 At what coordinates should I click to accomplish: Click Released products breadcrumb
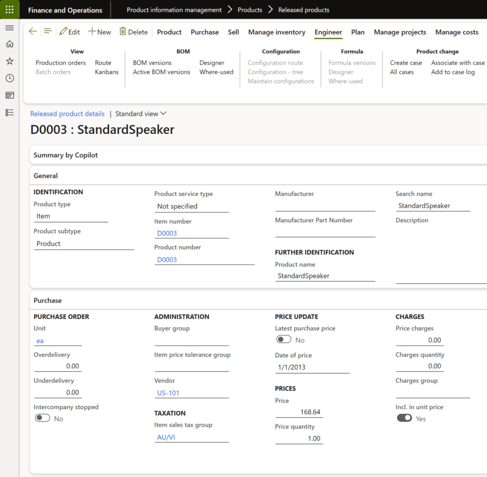click(x=304, y=10)
